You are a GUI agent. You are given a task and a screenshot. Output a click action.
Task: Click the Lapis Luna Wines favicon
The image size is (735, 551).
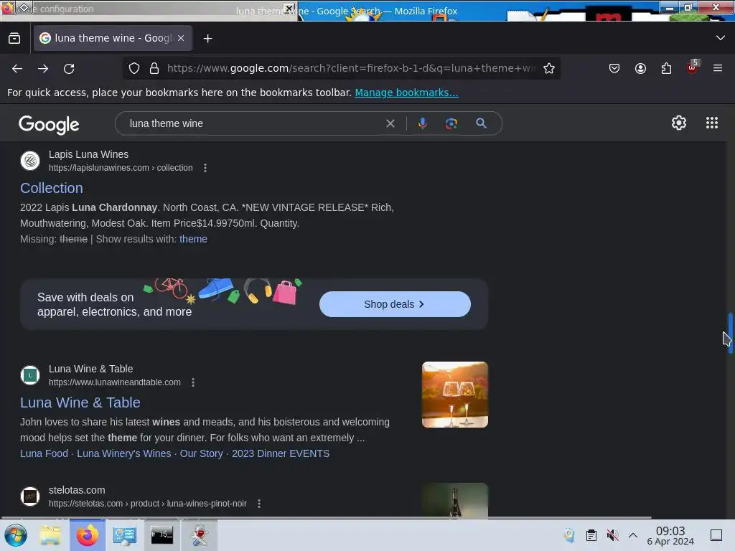(x=30, y=161)
